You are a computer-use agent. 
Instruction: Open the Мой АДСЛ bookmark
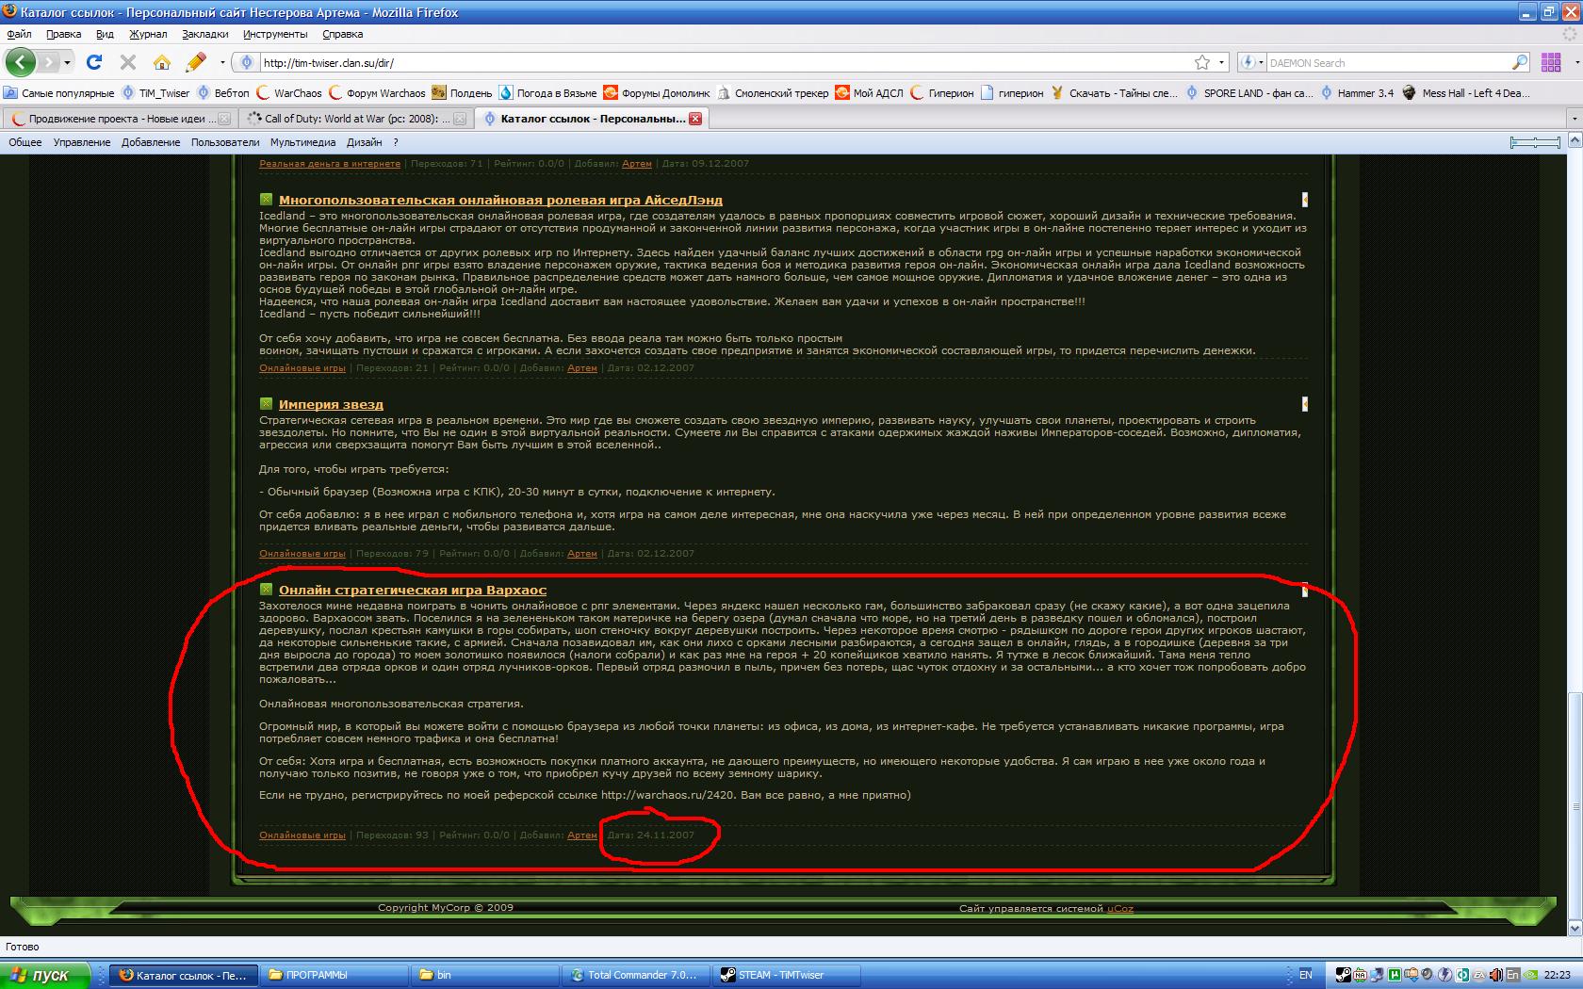pyautogui.click(x=869, y=93)
